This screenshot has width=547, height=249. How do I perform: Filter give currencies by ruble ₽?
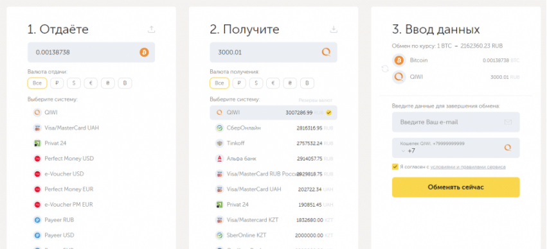tap(57, 83)
